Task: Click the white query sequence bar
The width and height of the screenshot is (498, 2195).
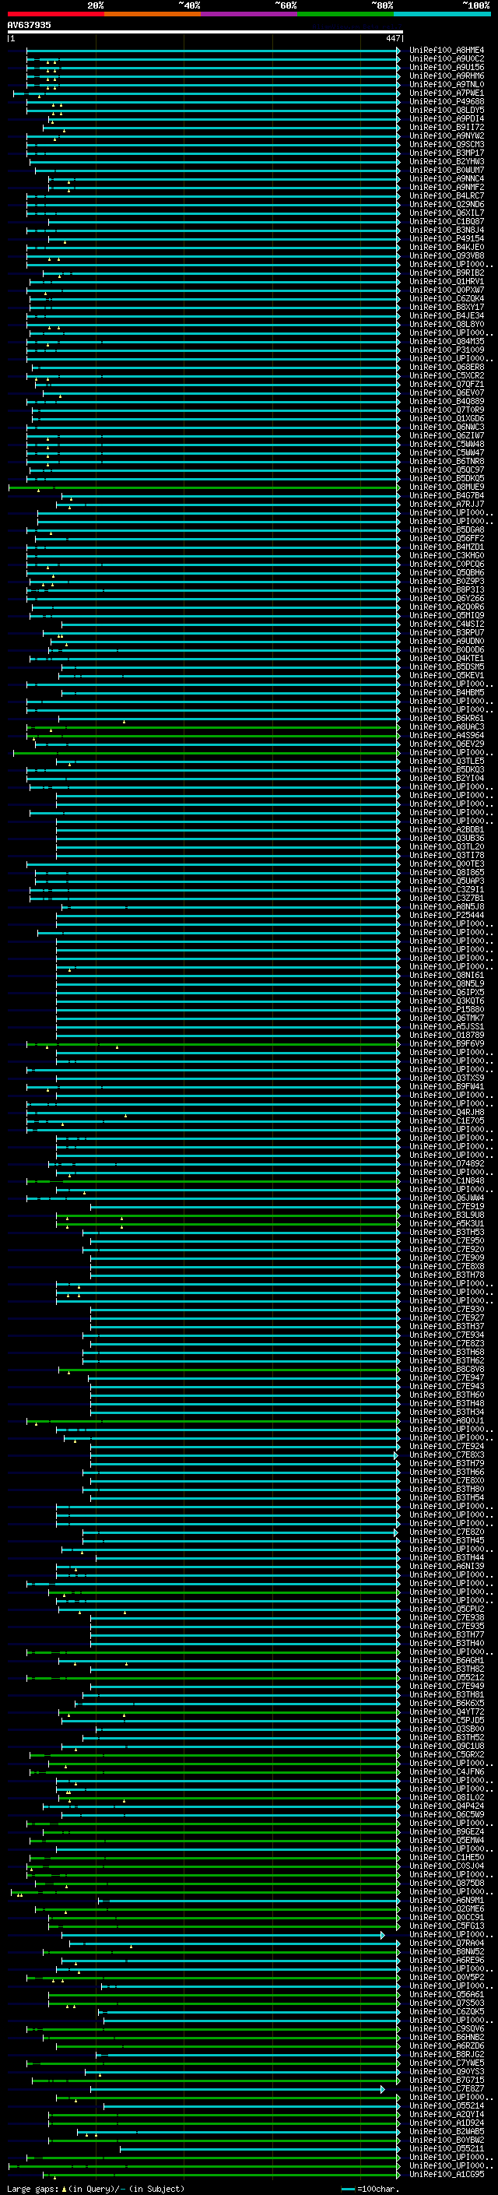Action: [205, 33]
